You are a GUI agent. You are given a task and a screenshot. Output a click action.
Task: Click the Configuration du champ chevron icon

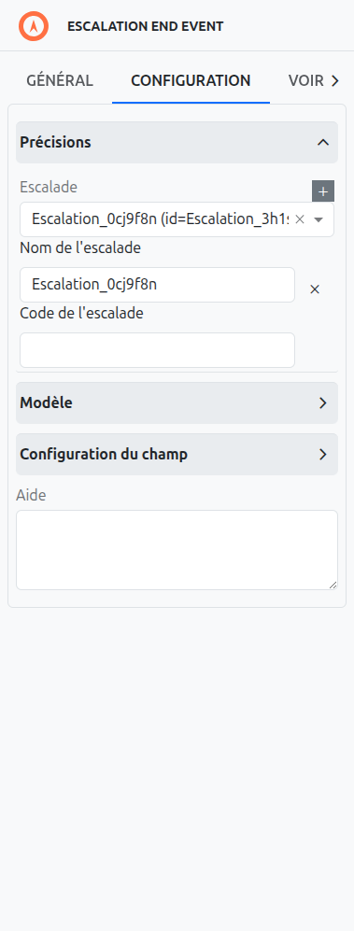(x=323, y=455)
